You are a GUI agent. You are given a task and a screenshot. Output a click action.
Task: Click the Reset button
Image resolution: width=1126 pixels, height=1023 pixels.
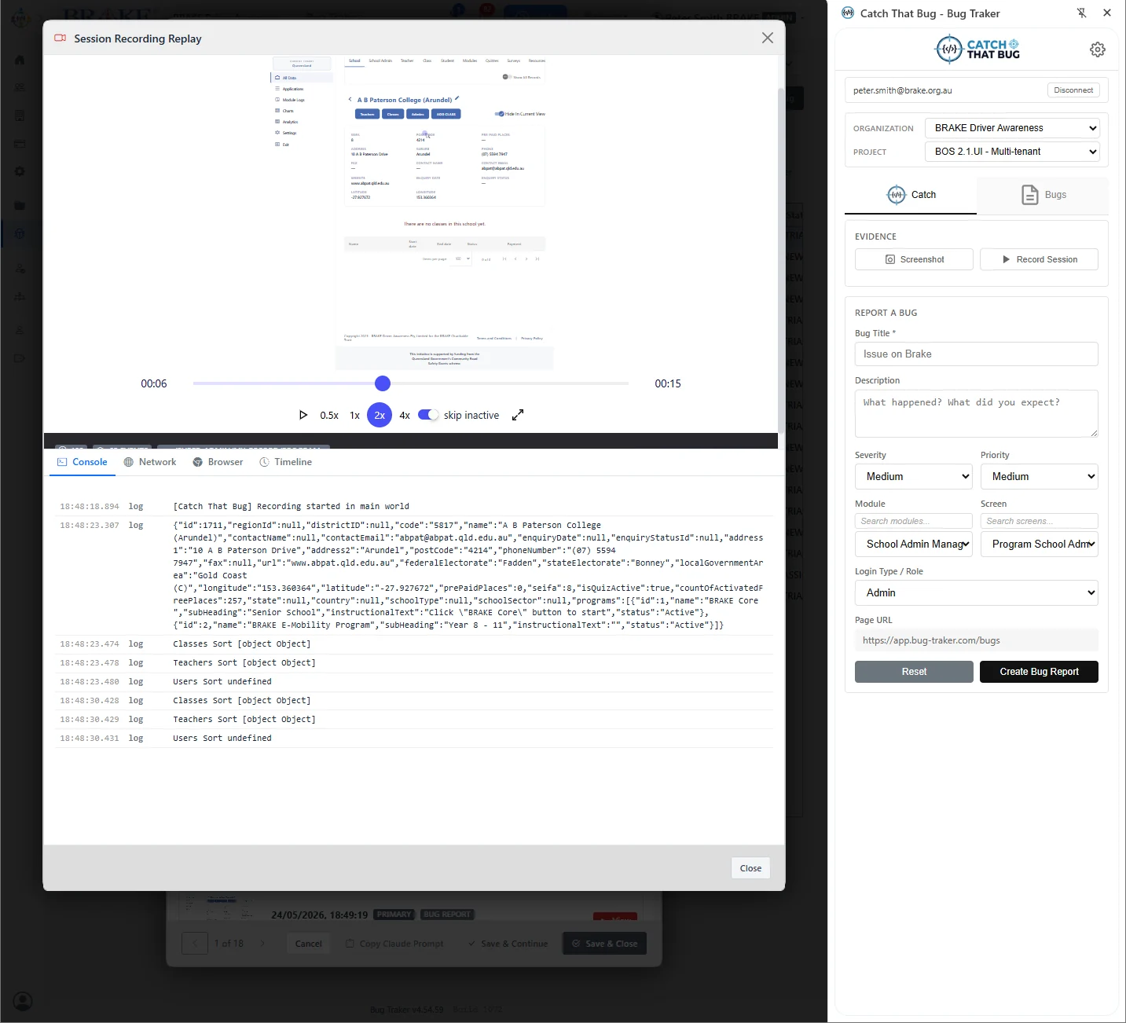point(914,672)
